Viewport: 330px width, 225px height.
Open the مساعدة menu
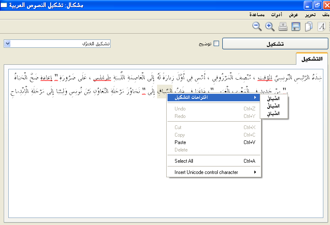click(257, 15)
